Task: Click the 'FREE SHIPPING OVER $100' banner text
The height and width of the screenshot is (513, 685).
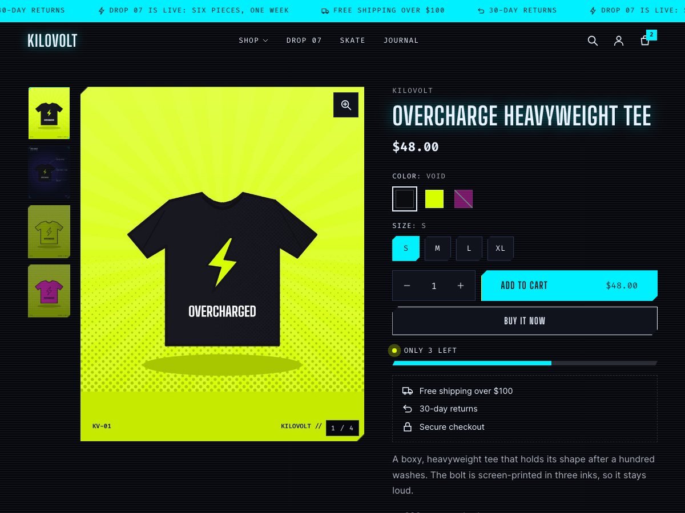Action: [x=389, y=10]
